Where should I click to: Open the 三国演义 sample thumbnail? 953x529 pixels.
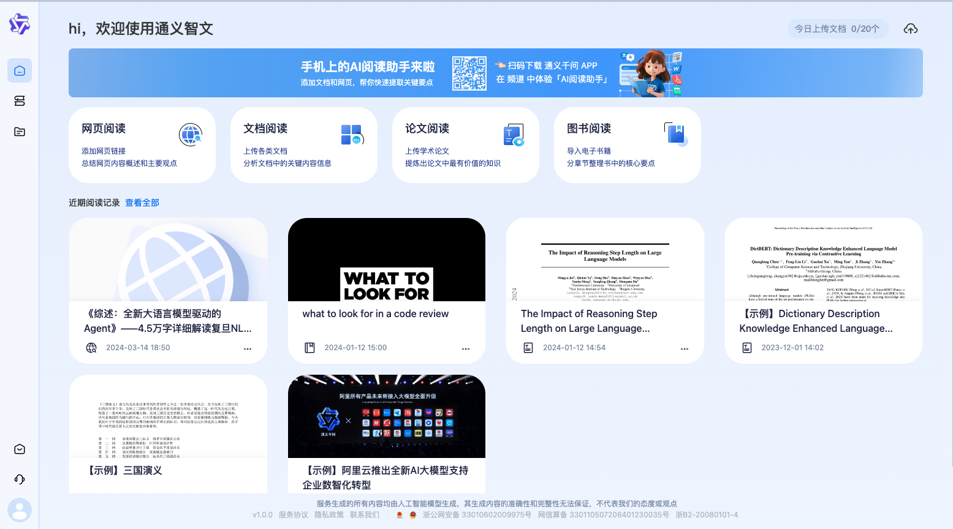tap(169, 416)
